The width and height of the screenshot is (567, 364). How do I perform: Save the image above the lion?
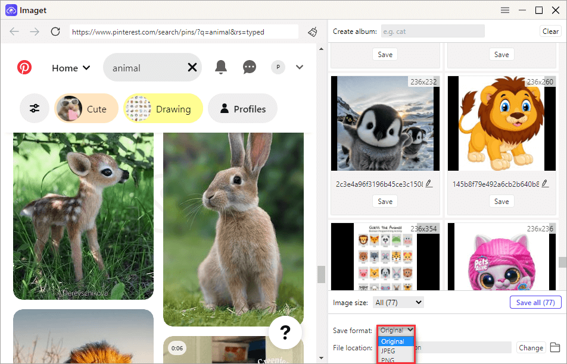501,55
